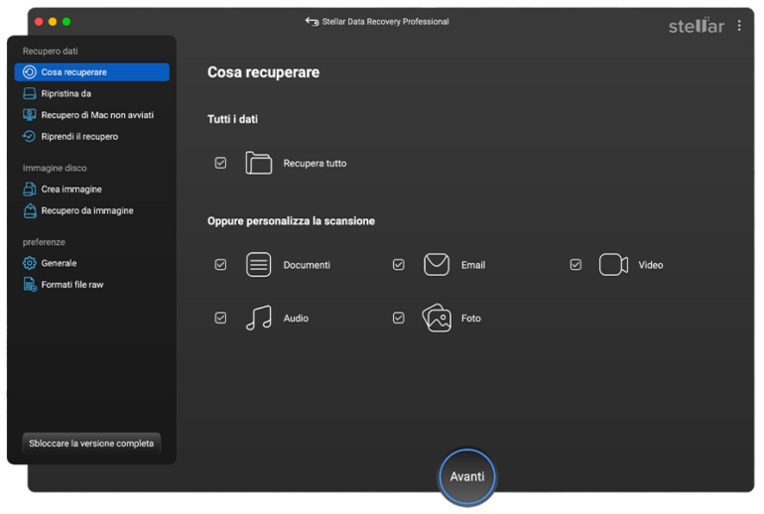Click the Audio label
764x514 pixels.
coord(296,319)
